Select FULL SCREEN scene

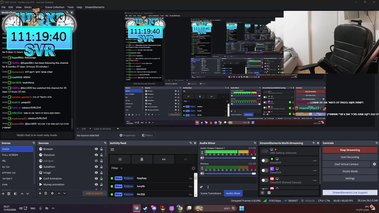click(x=17, y=155)
